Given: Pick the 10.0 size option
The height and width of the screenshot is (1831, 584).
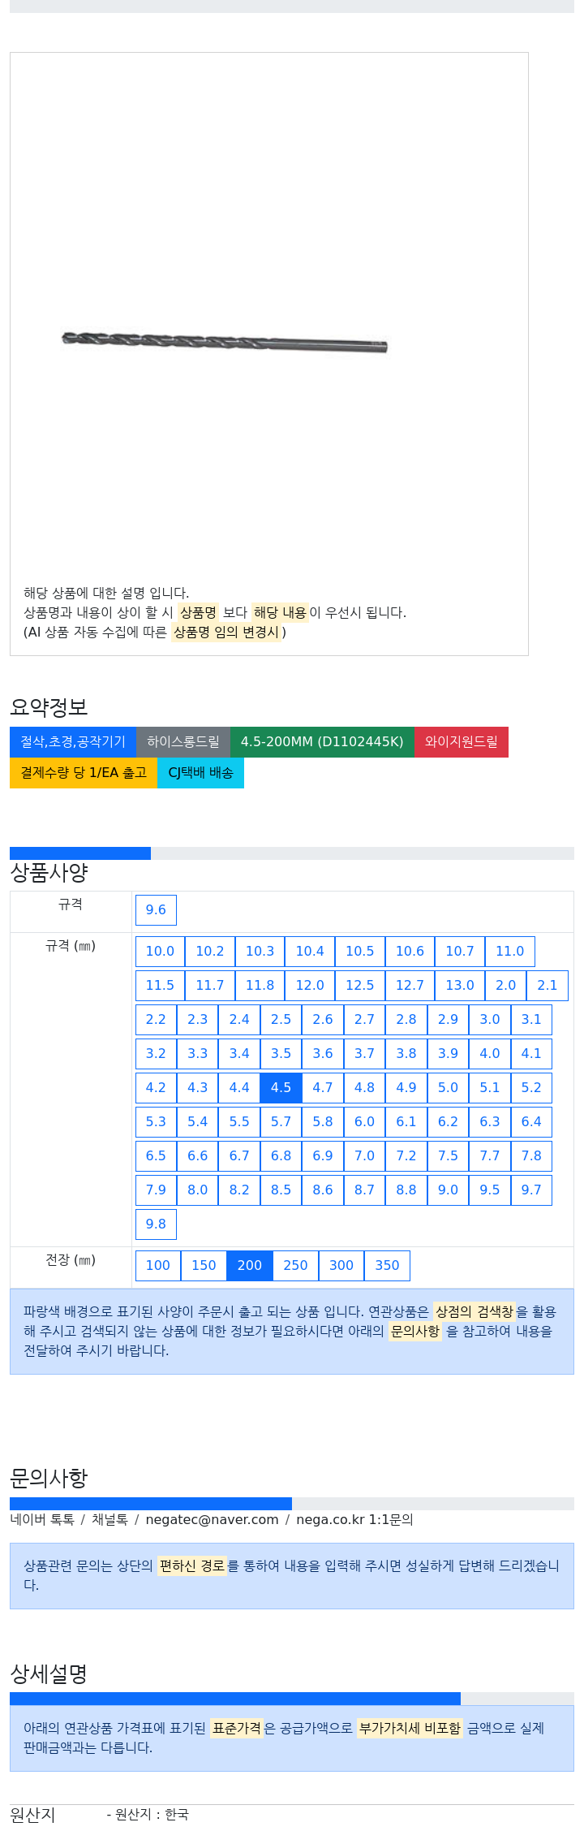Looking at the screenshot, I should pyautogui.click(x=160, y=951).
